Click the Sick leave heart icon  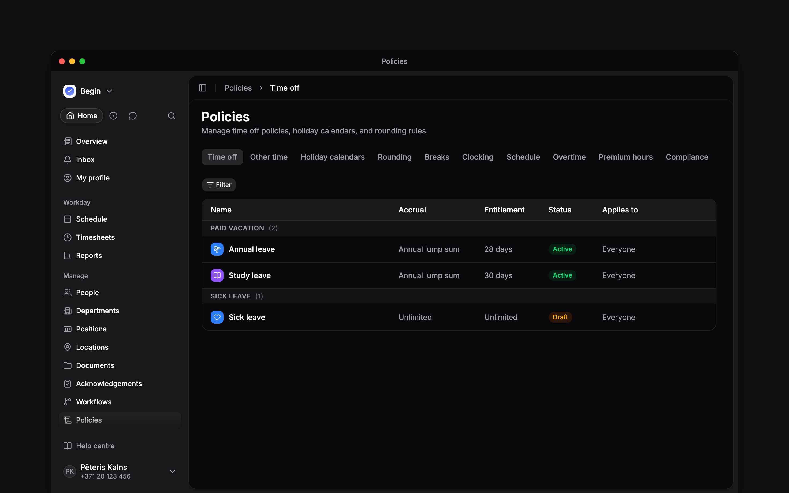(x=217, y=317)
